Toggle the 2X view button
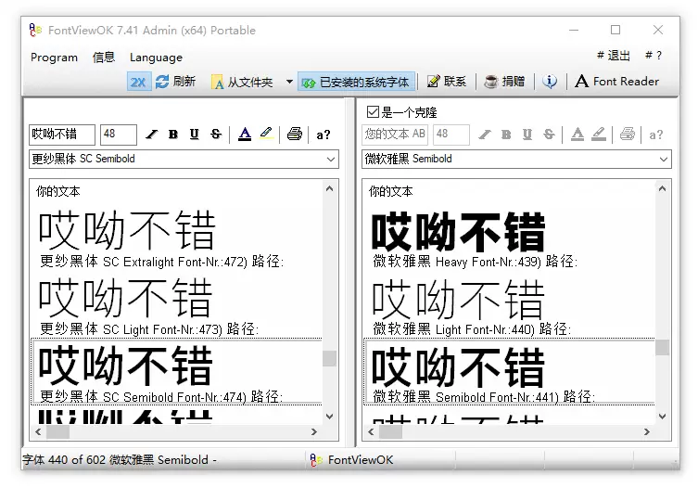Image resolution: width=698 pixels, height=488 pixels. pos(138,82)
